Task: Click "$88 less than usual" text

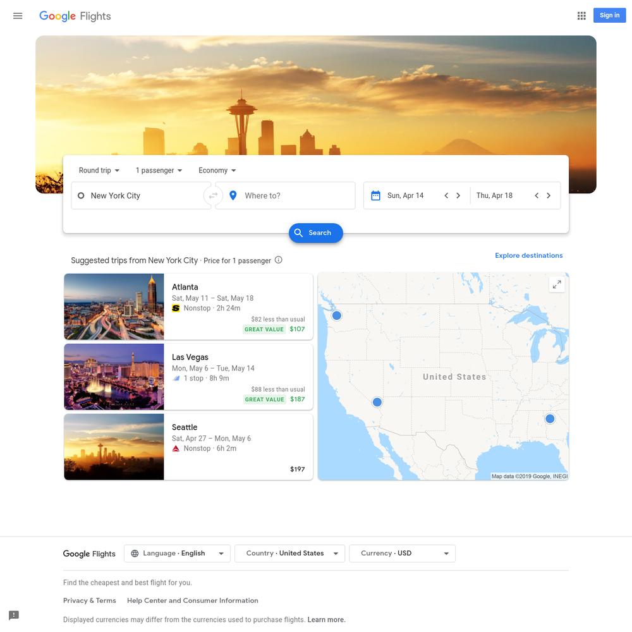Action: point(278,389)
